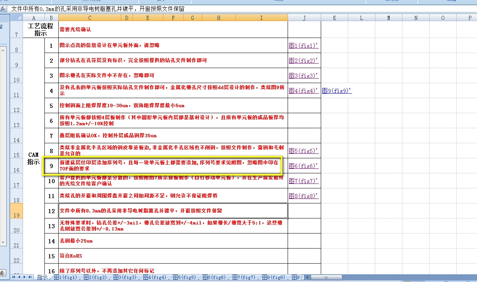Go to next sheet tab arrow
The height and width of the screenshot is (282, 477).
(x=25, y=277)
